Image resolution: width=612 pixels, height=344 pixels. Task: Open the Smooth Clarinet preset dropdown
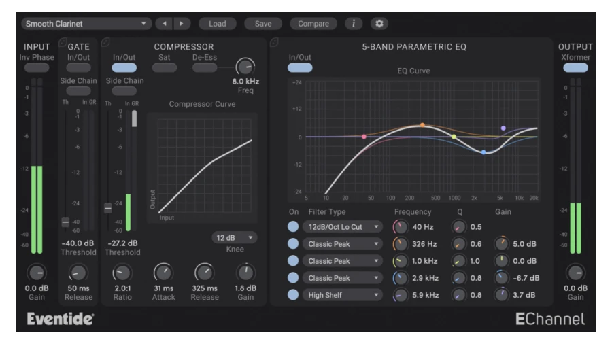point(86,24)
